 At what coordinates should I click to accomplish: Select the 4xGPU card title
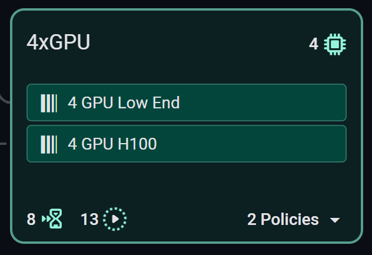click(58, 43)
